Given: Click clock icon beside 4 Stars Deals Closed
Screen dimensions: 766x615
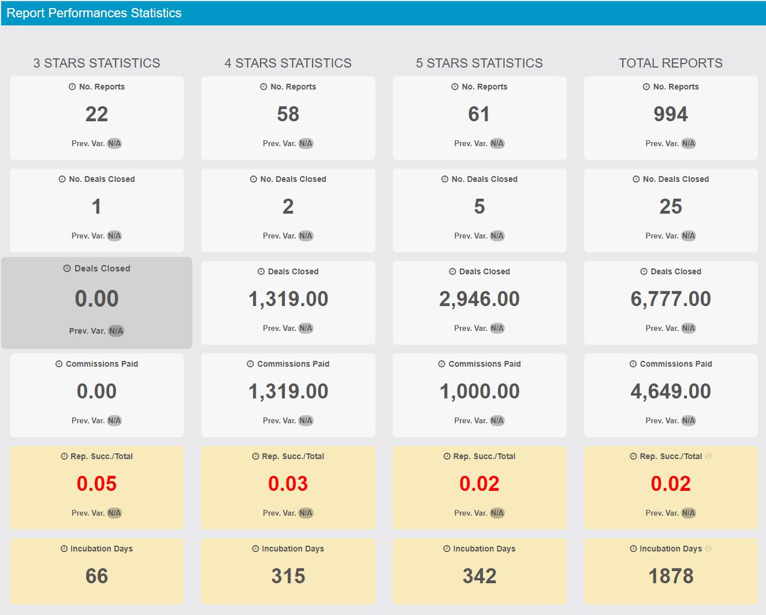Looking at the screenshot, I should [261, 271].
